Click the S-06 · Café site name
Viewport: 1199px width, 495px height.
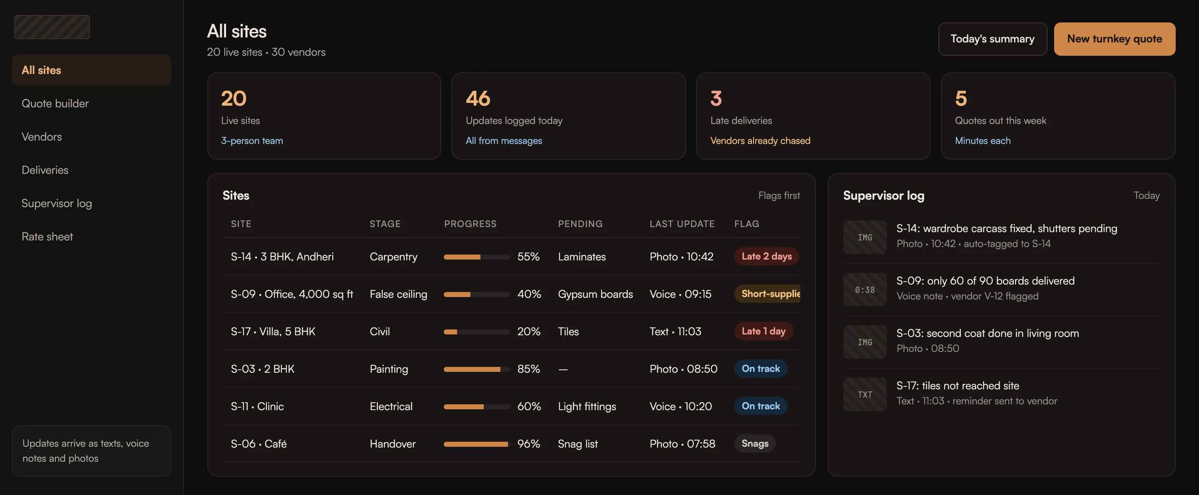tap(258, 443)
